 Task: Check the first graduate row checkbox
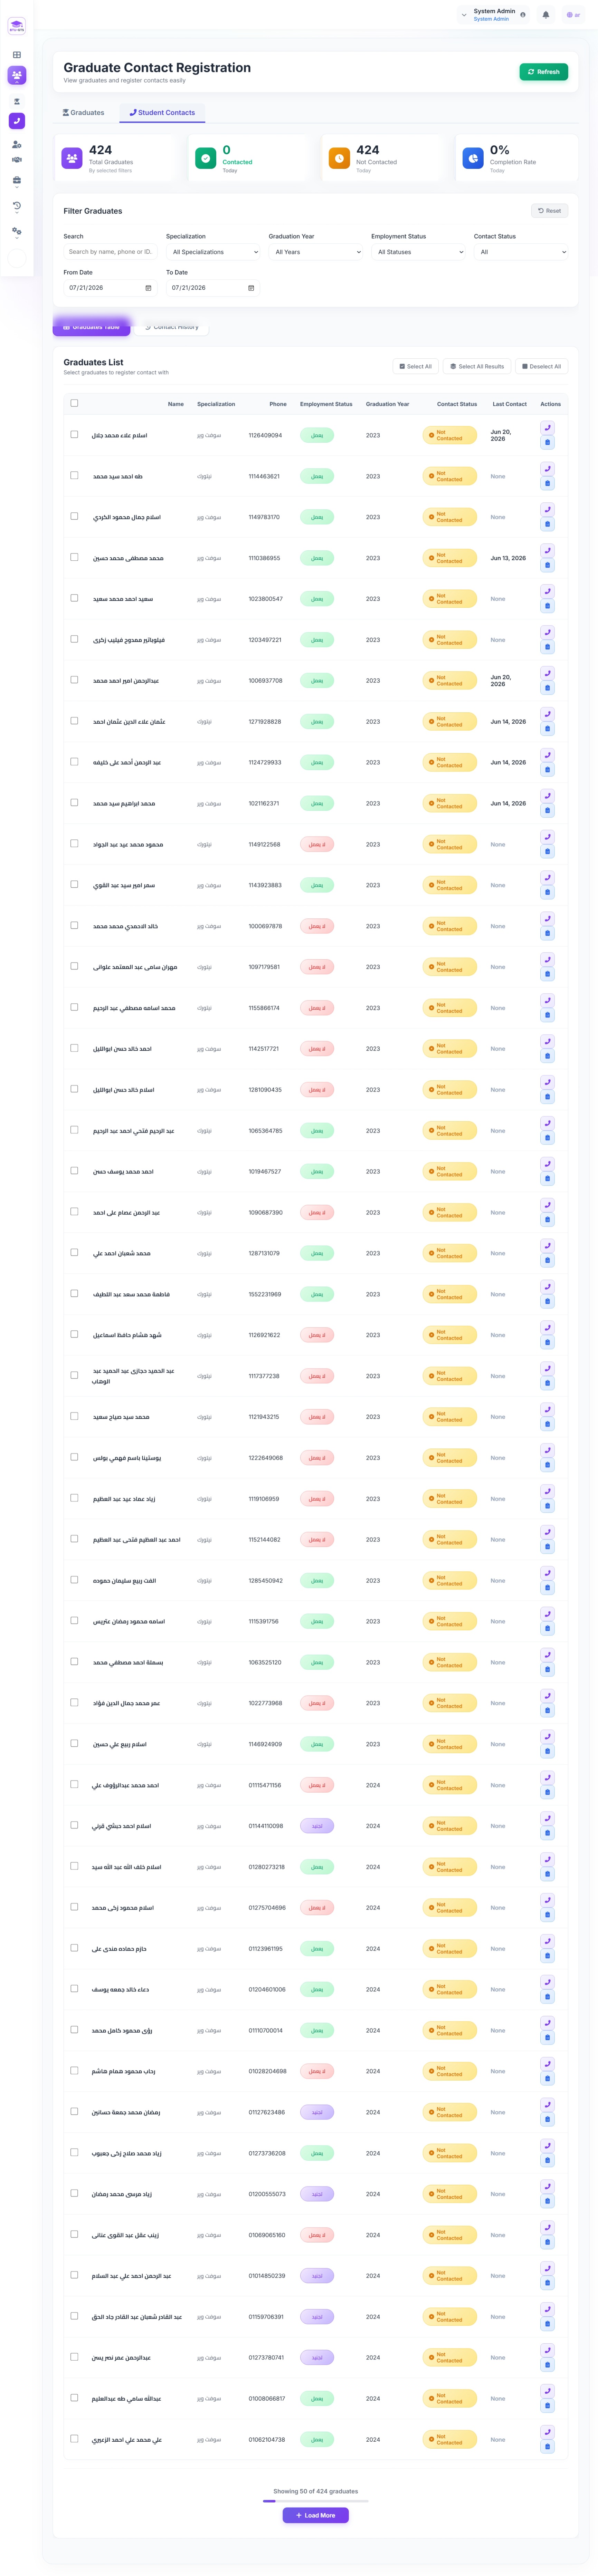[74, 434]
